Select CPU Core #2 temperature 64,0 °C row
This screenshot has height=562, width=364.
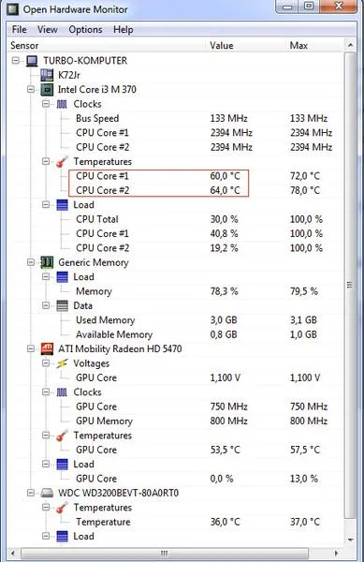(175, 190)
